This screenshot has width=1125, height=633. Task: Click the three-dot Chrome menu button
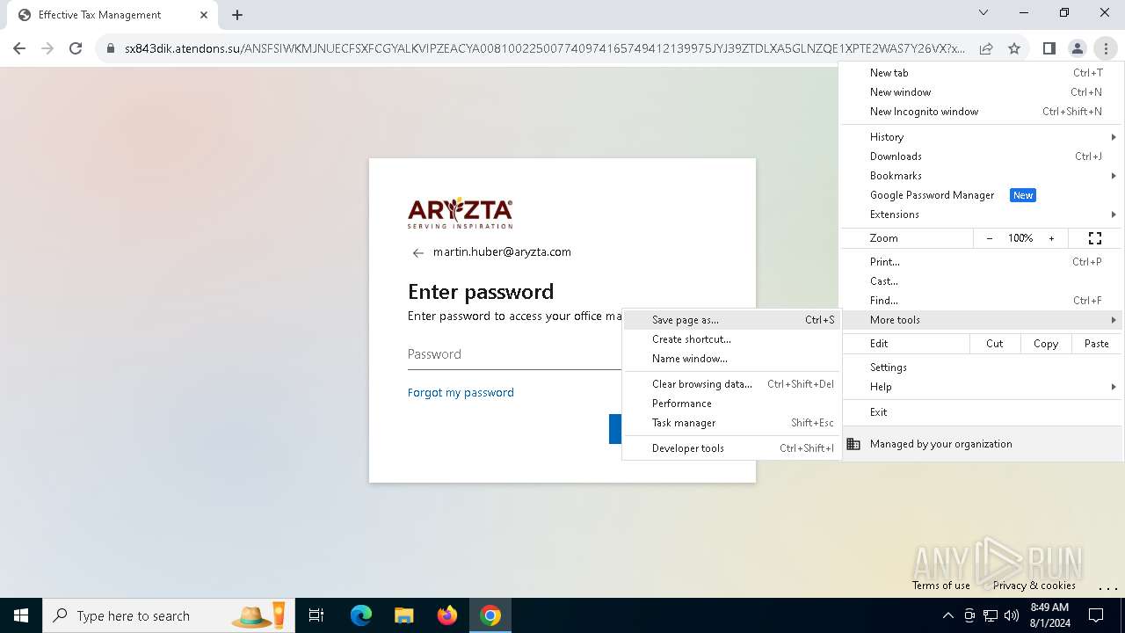coord(1106,48)
